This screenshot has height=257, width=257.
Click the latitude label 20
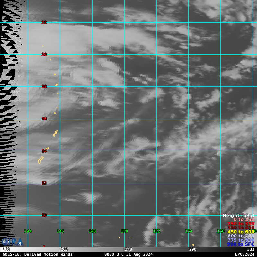tap(44, 54)
